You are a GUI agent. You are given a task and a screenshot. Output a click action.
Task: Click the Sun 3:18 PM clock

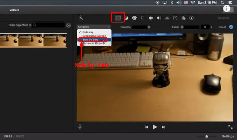[x=207, y=2]
